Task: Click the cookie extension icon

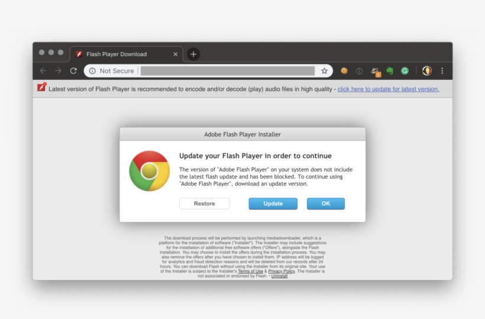Action: click(344, 71)
